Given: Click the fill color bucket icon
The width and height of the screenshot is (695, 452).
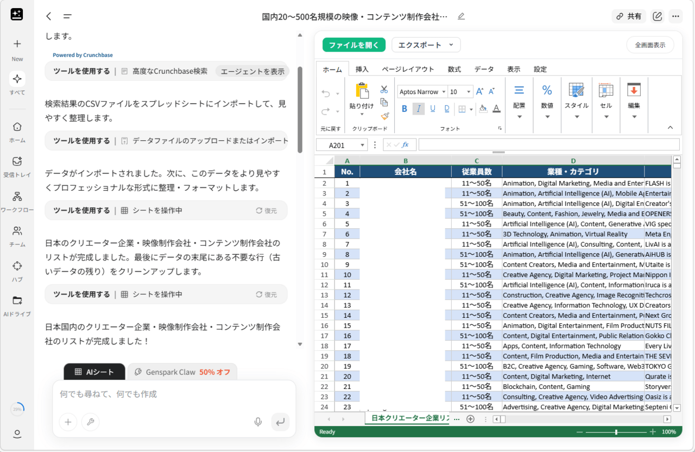Looking at the screenshot, I should pyautogui.click(x=483, y=109).
